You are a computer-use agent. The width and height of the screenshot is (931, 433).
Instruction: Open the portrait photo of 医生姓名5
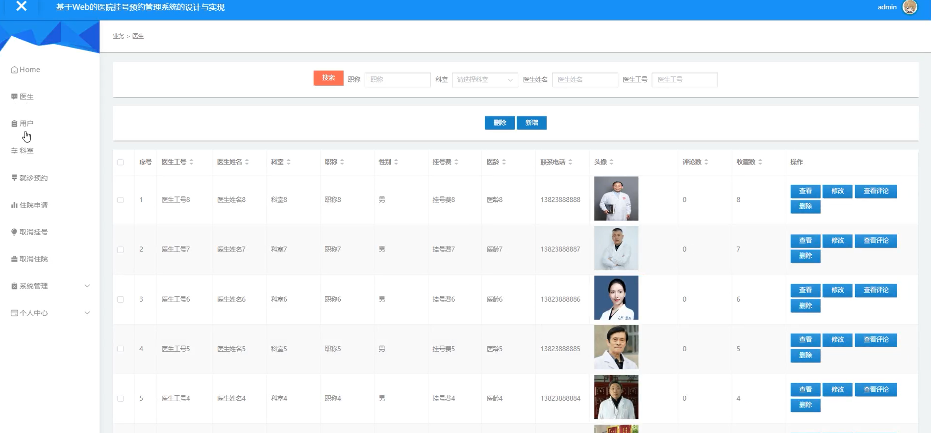coord(616,347)
